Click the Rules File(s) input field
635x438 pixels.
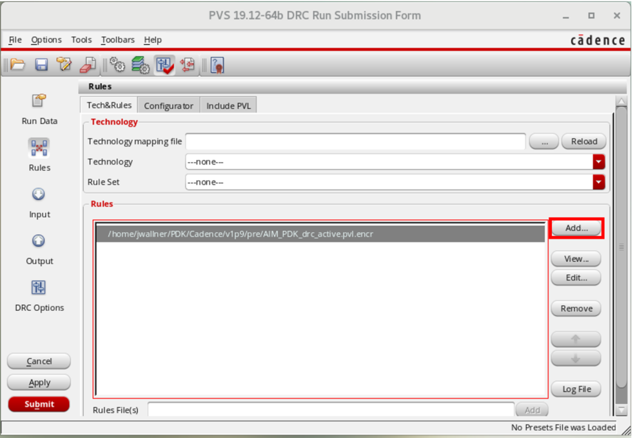(x=331, y=410)
